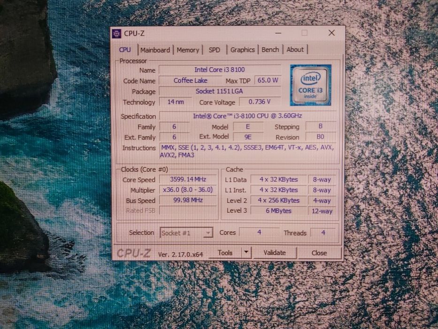Show the About tab
The height and width of the screenshot is (329, 438).
(x=295, y=49)
